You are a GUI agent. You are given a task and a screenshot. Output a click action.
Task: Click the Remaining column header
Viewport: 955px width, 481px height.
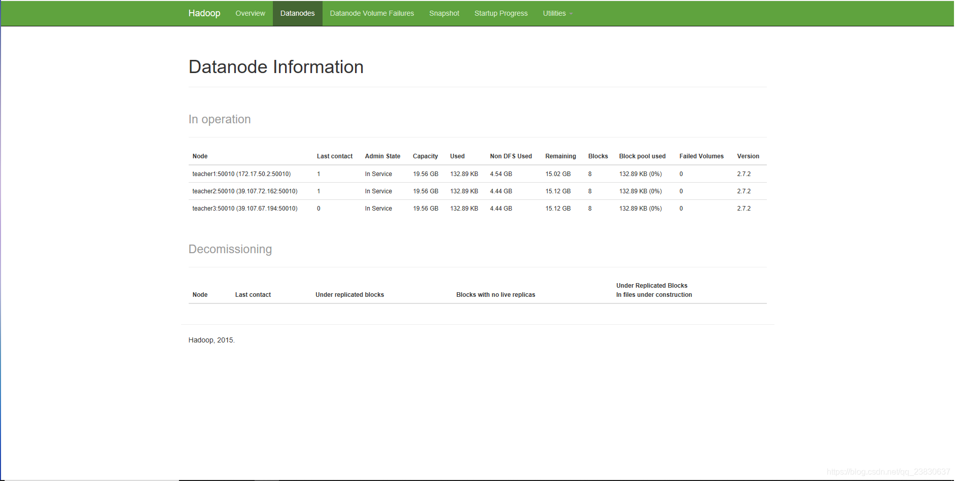(560, 156)
